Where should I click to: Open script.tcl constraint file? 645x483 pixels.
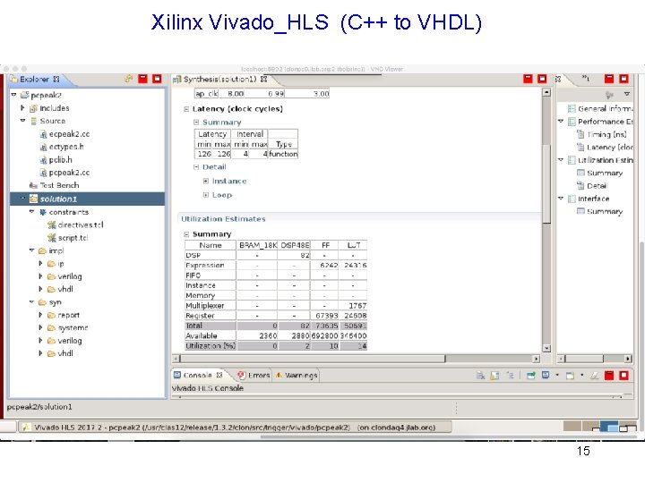(x=73, y=238)
